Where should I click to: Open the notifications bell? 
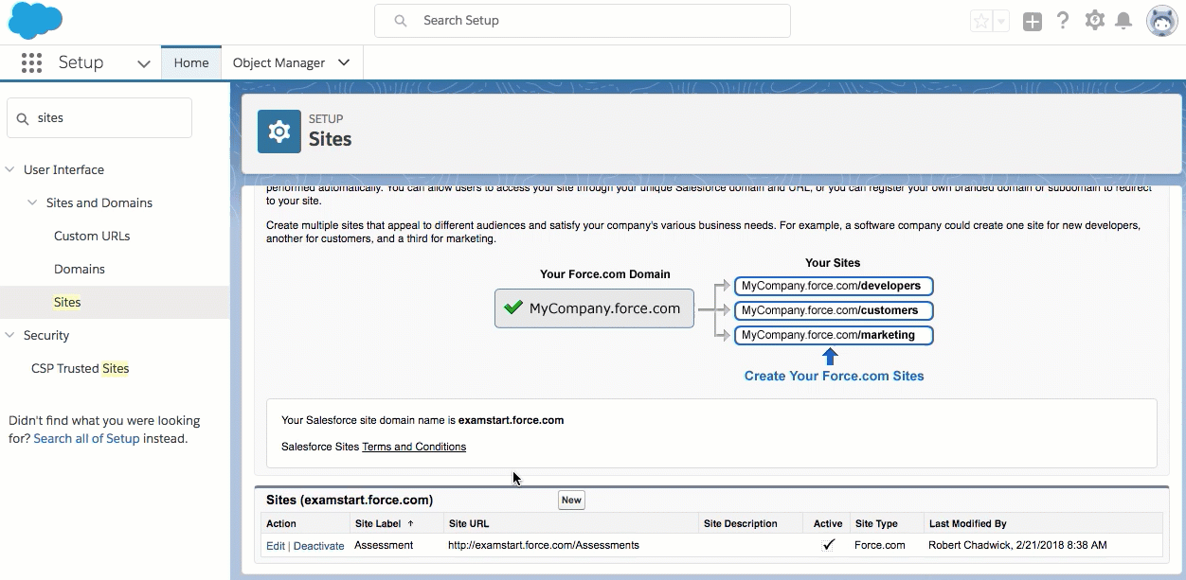[1123, 21]
